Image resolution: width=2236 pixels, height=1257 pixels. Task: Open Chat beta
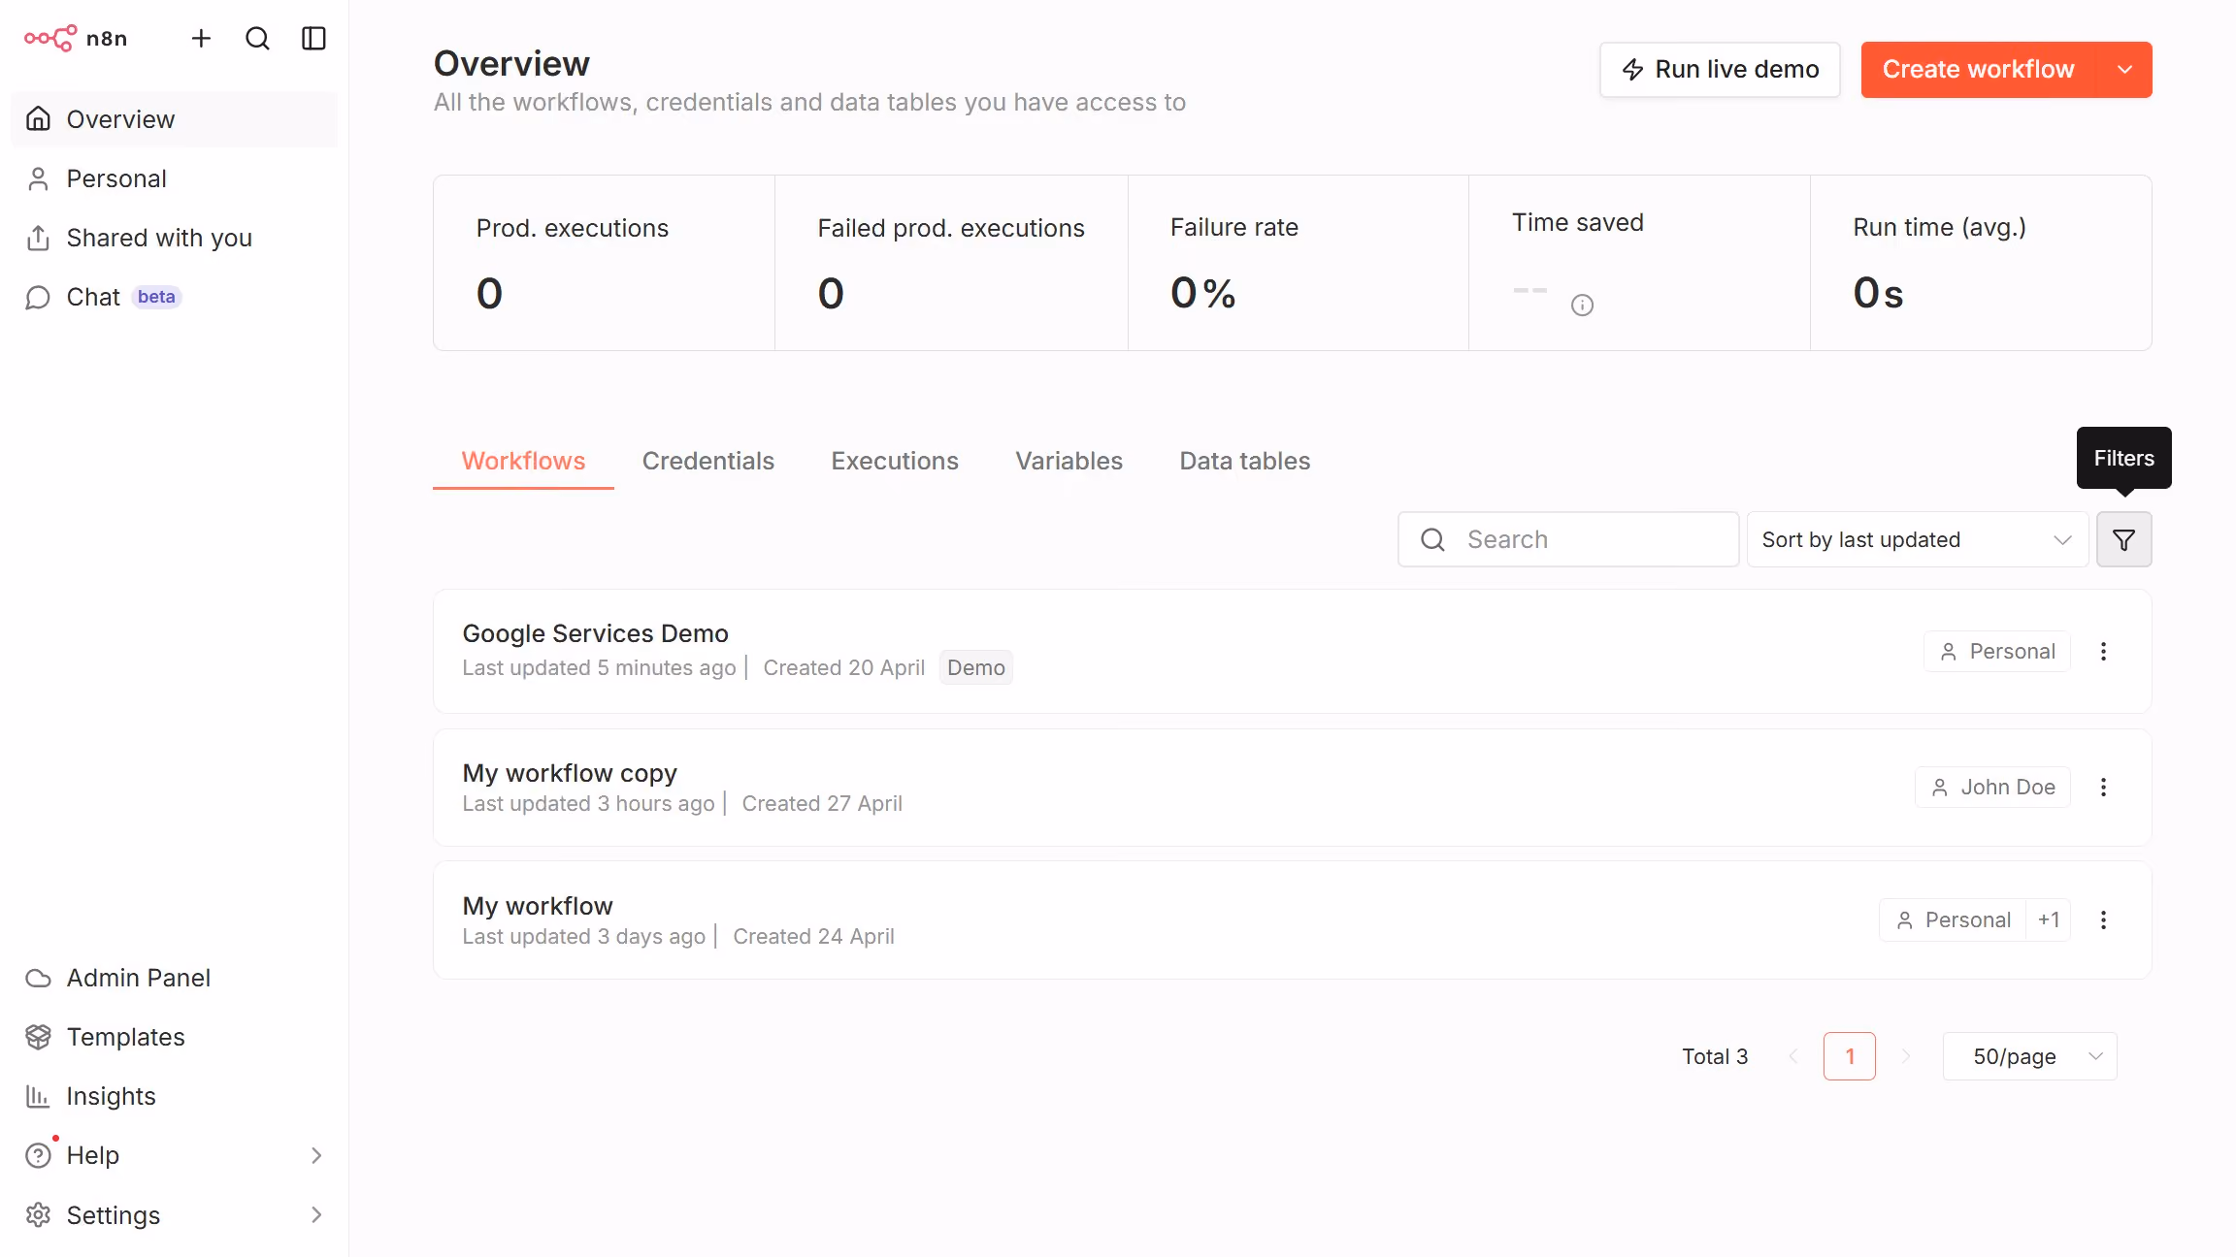pos(175,297)
